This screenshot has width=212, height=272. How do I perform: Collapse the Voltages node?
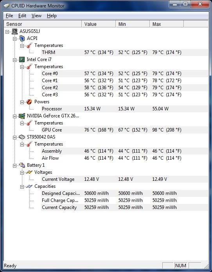pyautogui.click(x=22, y=173)
